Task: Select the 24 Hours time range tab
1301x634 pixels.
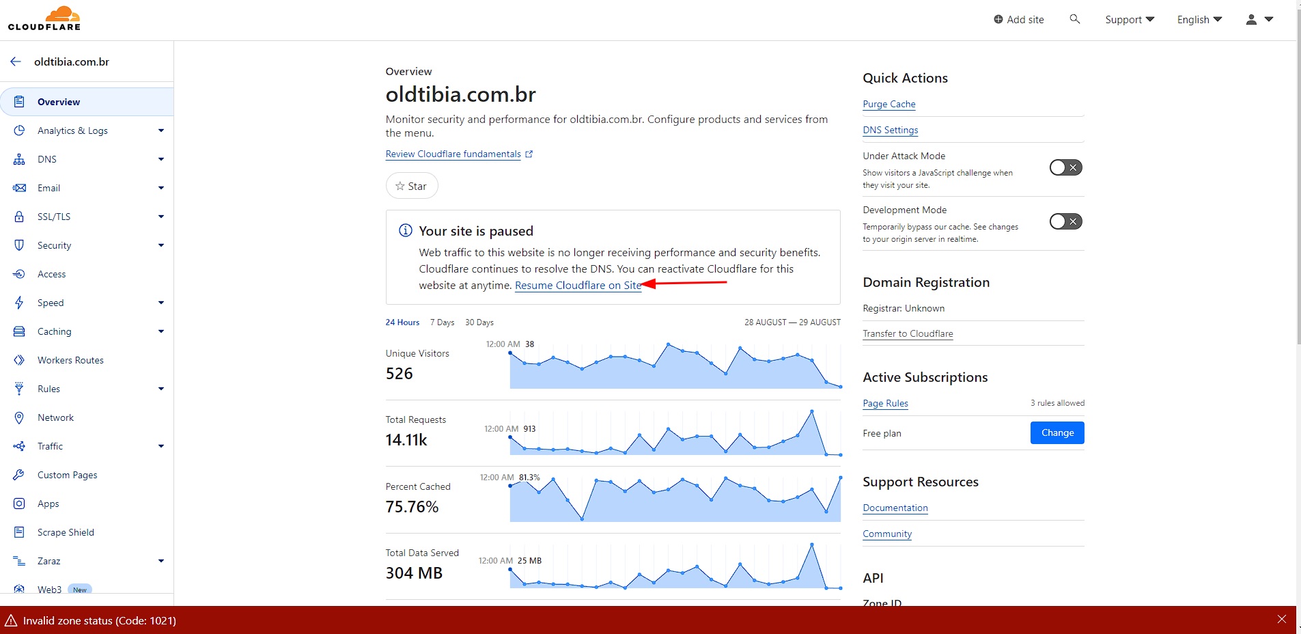Action: pyautogui.click(x=402, y=322)
